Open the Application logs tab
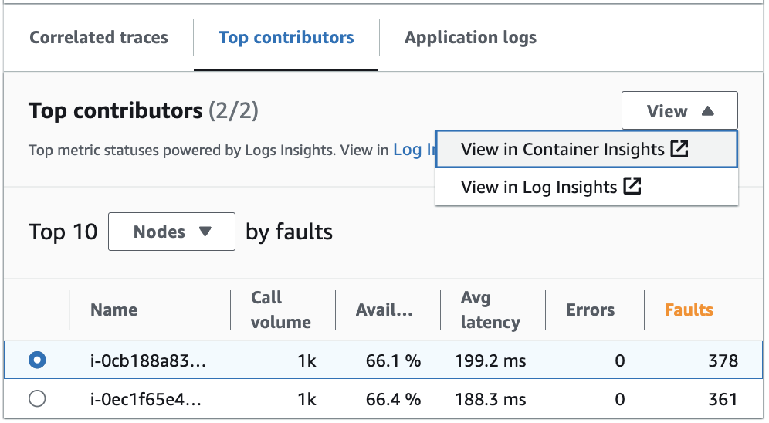 470,37
